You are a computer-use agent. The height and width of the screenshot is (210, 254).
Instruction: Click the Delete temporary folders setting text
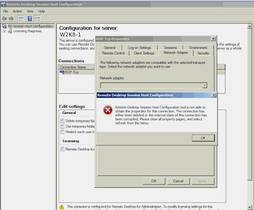coord(80,121)
